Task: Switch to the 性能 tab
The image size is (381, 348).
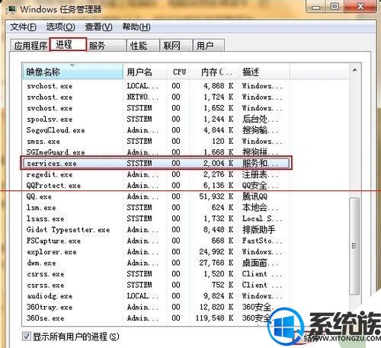Action: pyautogui.click(x=143, y=46)
